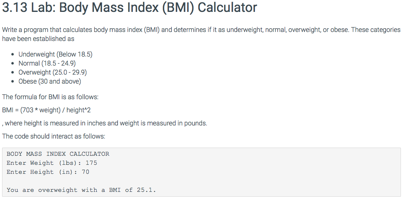Click the words 'have been established as'

click(38, 39)
